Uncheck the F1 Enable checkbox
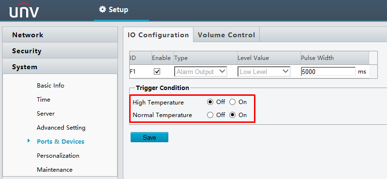Screen dimensions: 387x179 (x=157, y=72)
